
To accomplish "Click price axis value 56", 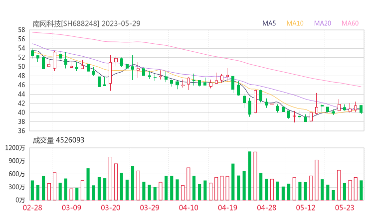I will (21, 39).
